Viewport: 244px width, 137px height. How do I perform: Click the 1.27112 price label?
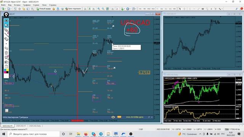coord(144,72)
